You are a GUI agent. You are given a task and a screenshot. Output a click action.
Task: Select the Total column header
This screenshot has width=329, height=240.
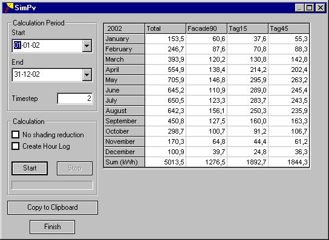click(x=165, y=28)
